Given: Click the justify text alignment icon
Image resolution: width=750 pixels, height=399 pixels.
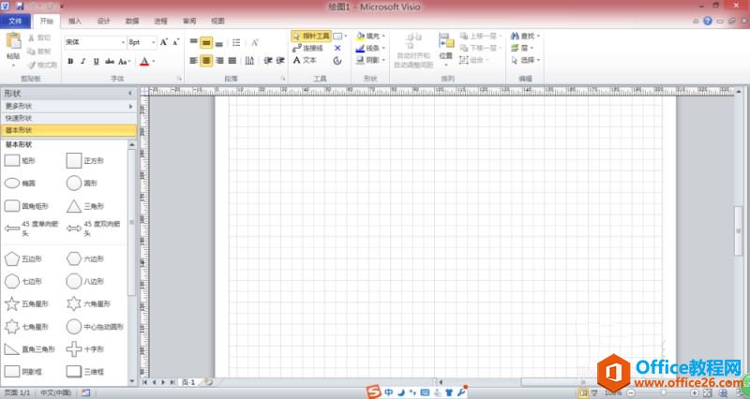Looking at the screenshot, I should 232,61.
